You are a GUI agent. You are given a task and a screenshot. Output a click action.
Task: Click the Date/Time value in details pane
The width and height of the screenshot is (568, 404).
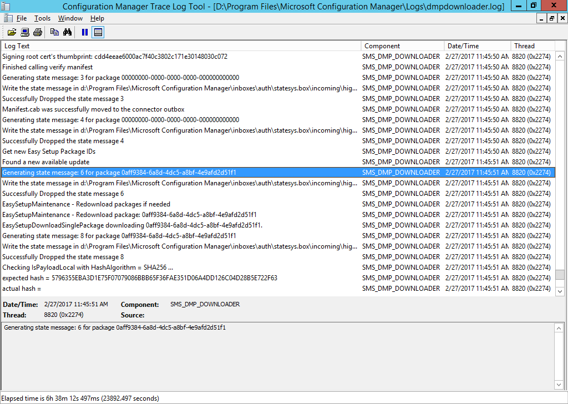click(x=76, y=304)
